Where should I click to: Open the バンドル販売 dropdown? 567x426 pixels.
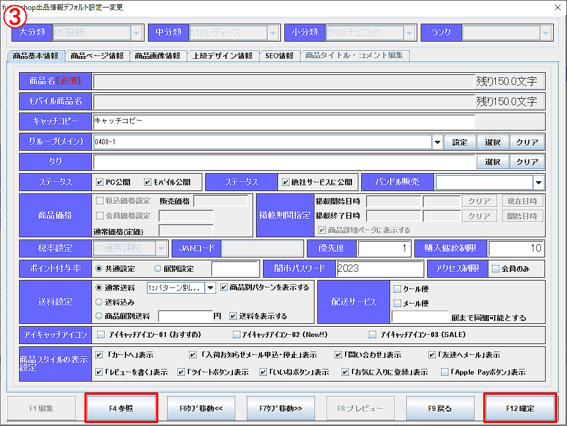538,182
